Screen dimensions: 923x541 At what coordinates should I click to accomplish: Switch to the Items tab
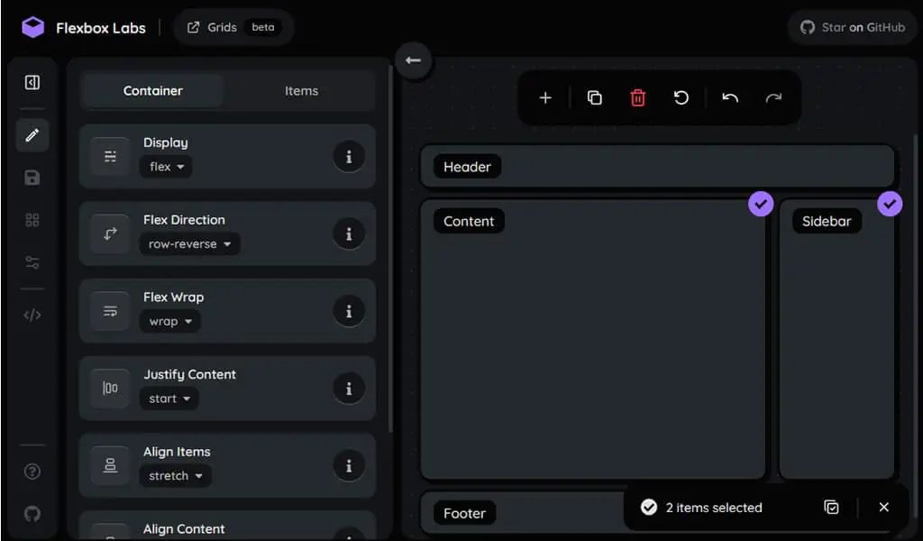[x=301, y=91]
